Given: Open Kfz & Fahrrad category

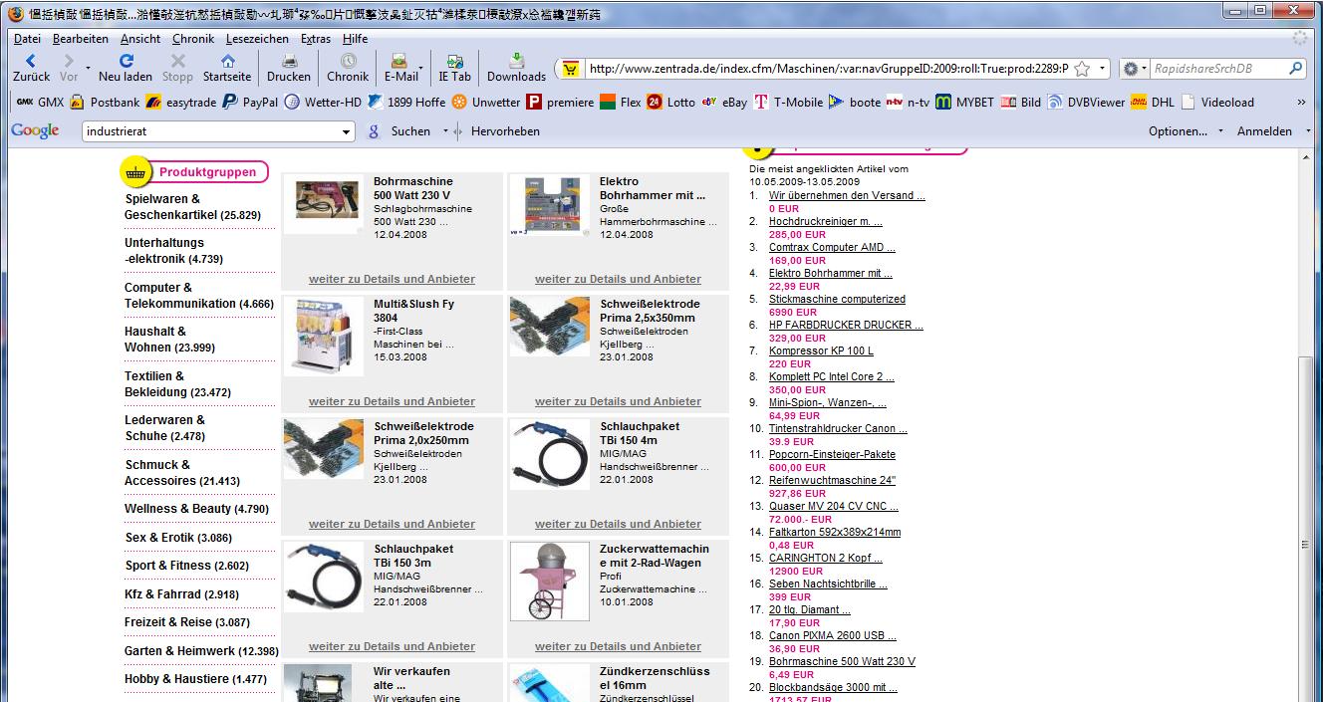Looking at the screenshot, I should coord(182,594).
